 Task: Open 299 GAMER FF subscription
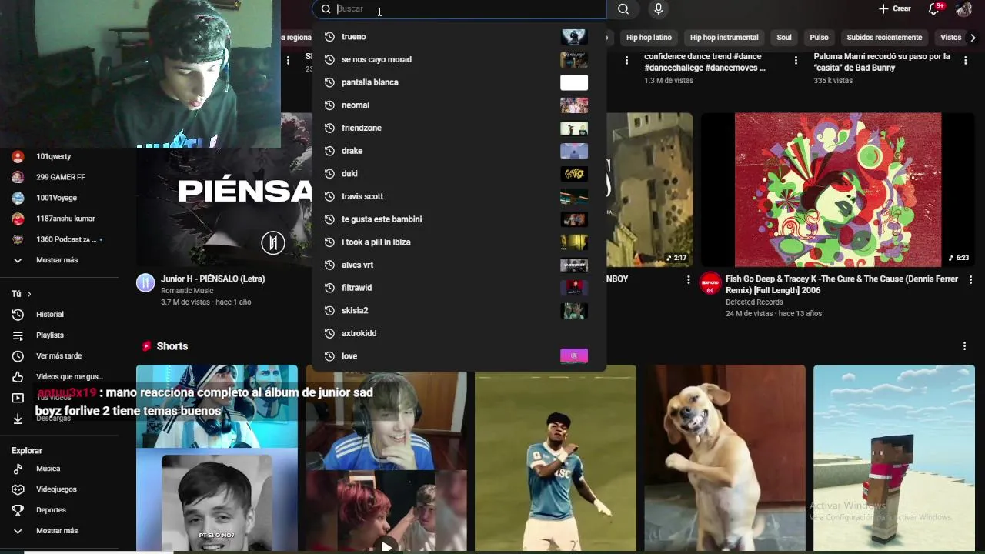click(x=59, y=177)
